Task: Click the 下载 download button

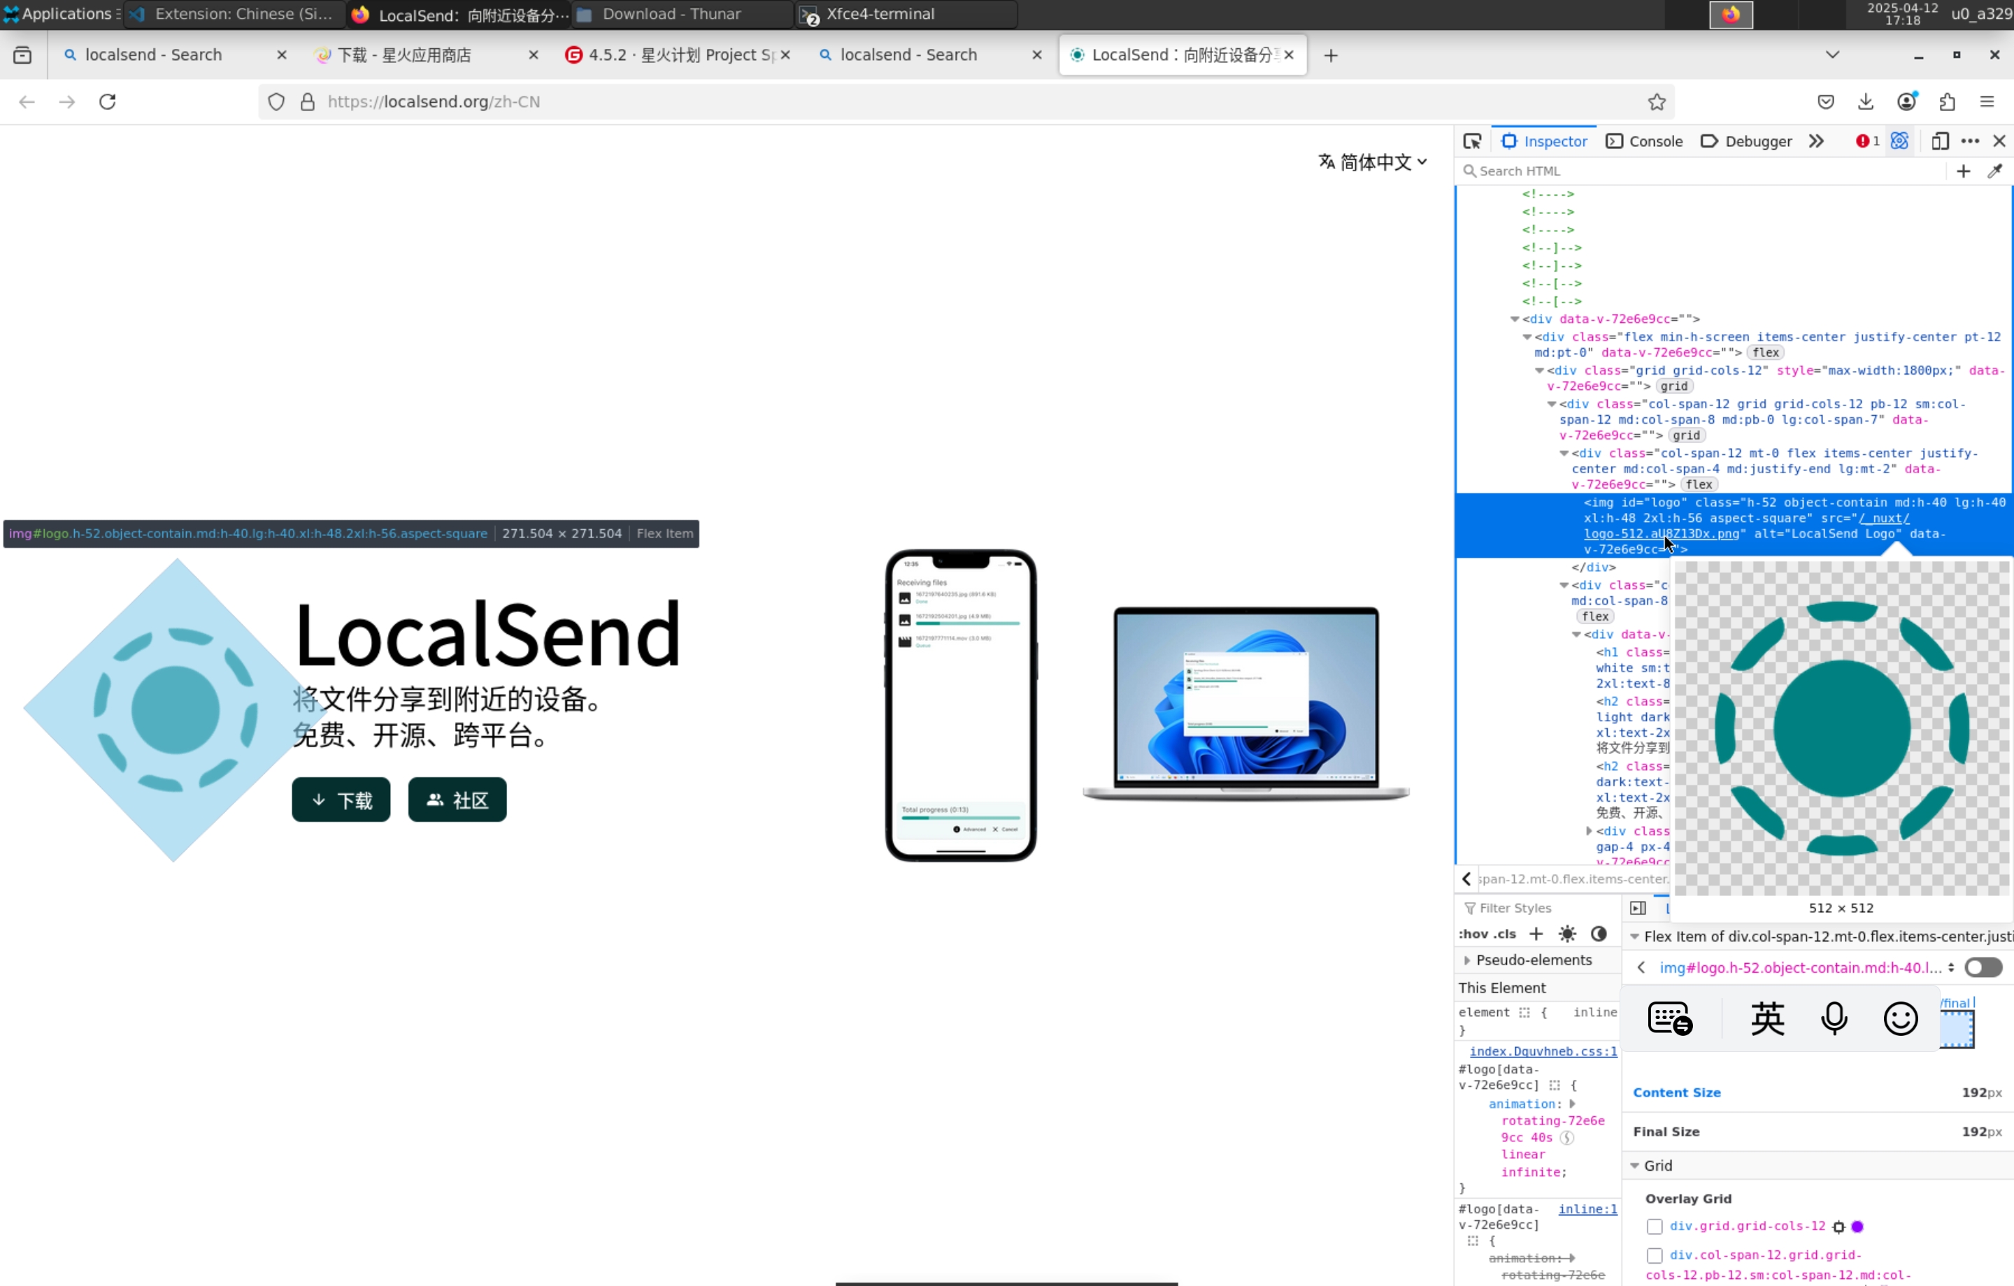Action: [x=341, y=800]
